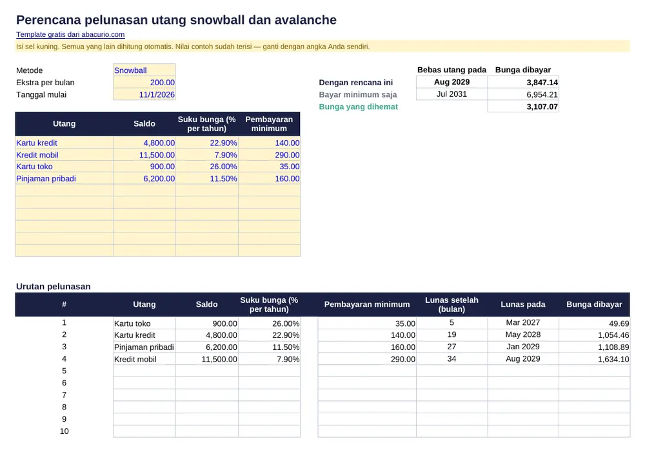This screenshot has height=452, width=645.
Task: Click the Pembayaran minimum header of the yellow input table
Action: (270, 124)
